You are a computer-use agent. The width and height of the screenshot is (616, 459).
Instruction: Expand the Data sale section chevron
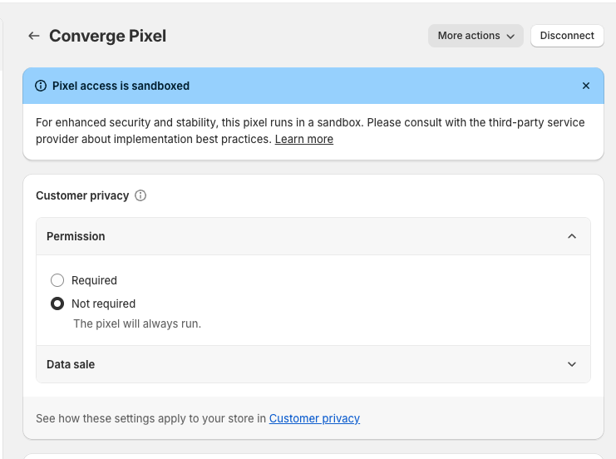[571, 364]
